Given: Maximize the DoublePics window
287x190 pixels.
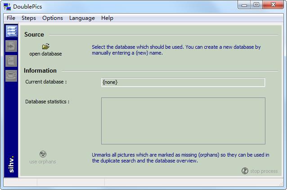Looking at the screenshot, I should click(256, 5).
